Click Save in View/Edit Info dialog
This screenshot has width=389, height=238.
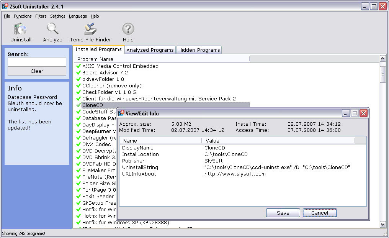[x=283, y=213]
